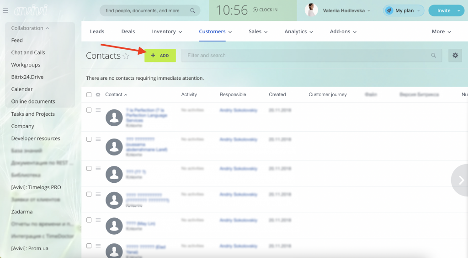Click avatar of the fourth contact
Image resolution: width=468 pixels, height=258 pixels.
114,200
